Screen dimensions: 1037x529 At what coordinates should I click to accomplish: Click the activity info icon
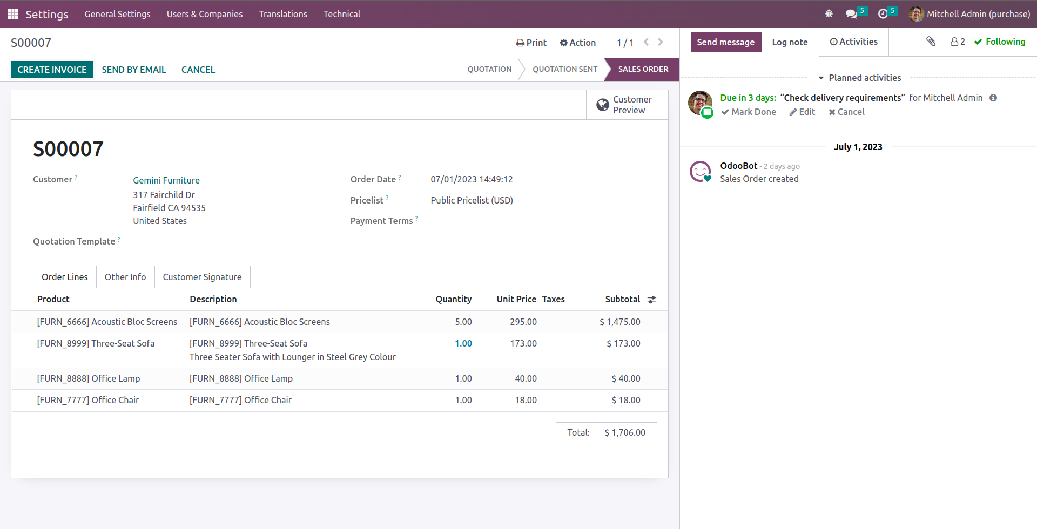[993, 98]
